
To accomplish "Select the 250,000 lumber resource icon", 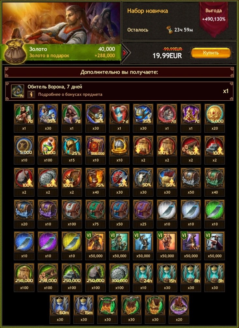I will tap(48, 273).
